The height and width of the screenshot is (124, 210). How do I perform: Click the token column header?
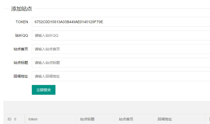(x=33, y=119)
